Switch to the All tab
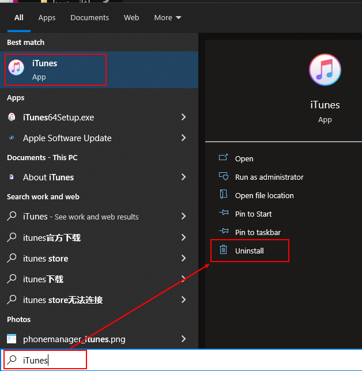 (19, 17)
